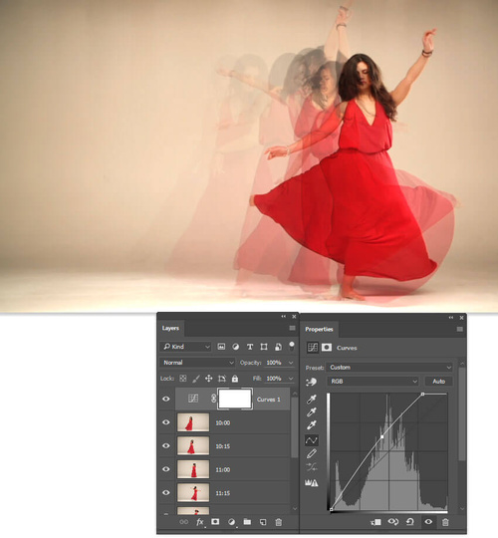Filter layers by type layers icon
498x538 pixels.
[x=250, y=347]
